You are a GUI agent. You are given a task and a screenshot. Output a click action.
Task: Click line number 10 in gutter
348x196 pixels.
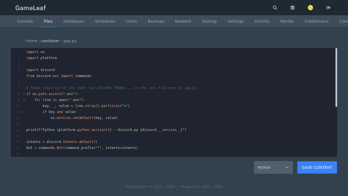tap(18, 106)
